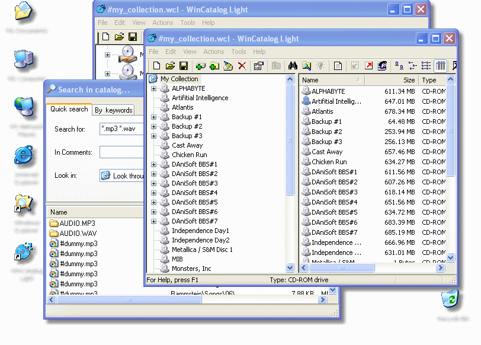
Task: Expand first disk node in back window
Action: click(x=107, y=55)
